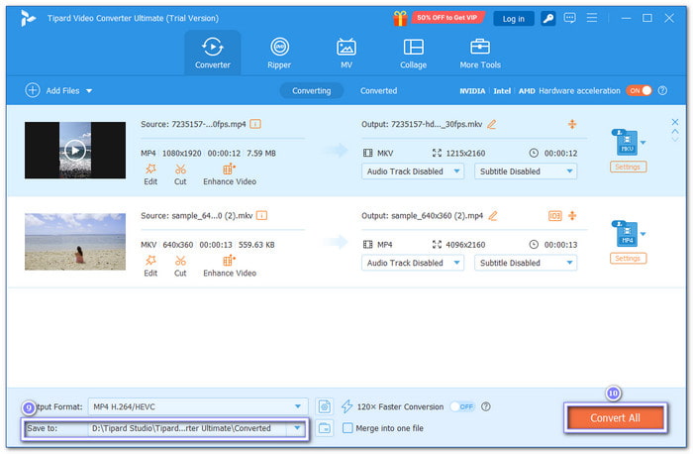Open output folder icon

pos(325,428)
